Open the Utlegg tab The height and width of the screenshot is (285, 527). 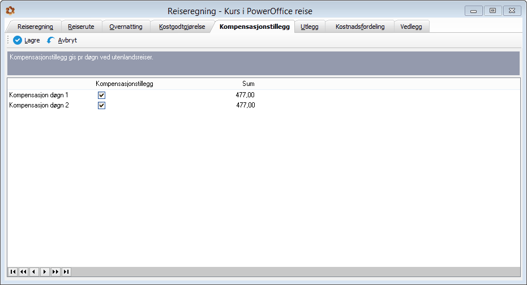coord(310,27)
